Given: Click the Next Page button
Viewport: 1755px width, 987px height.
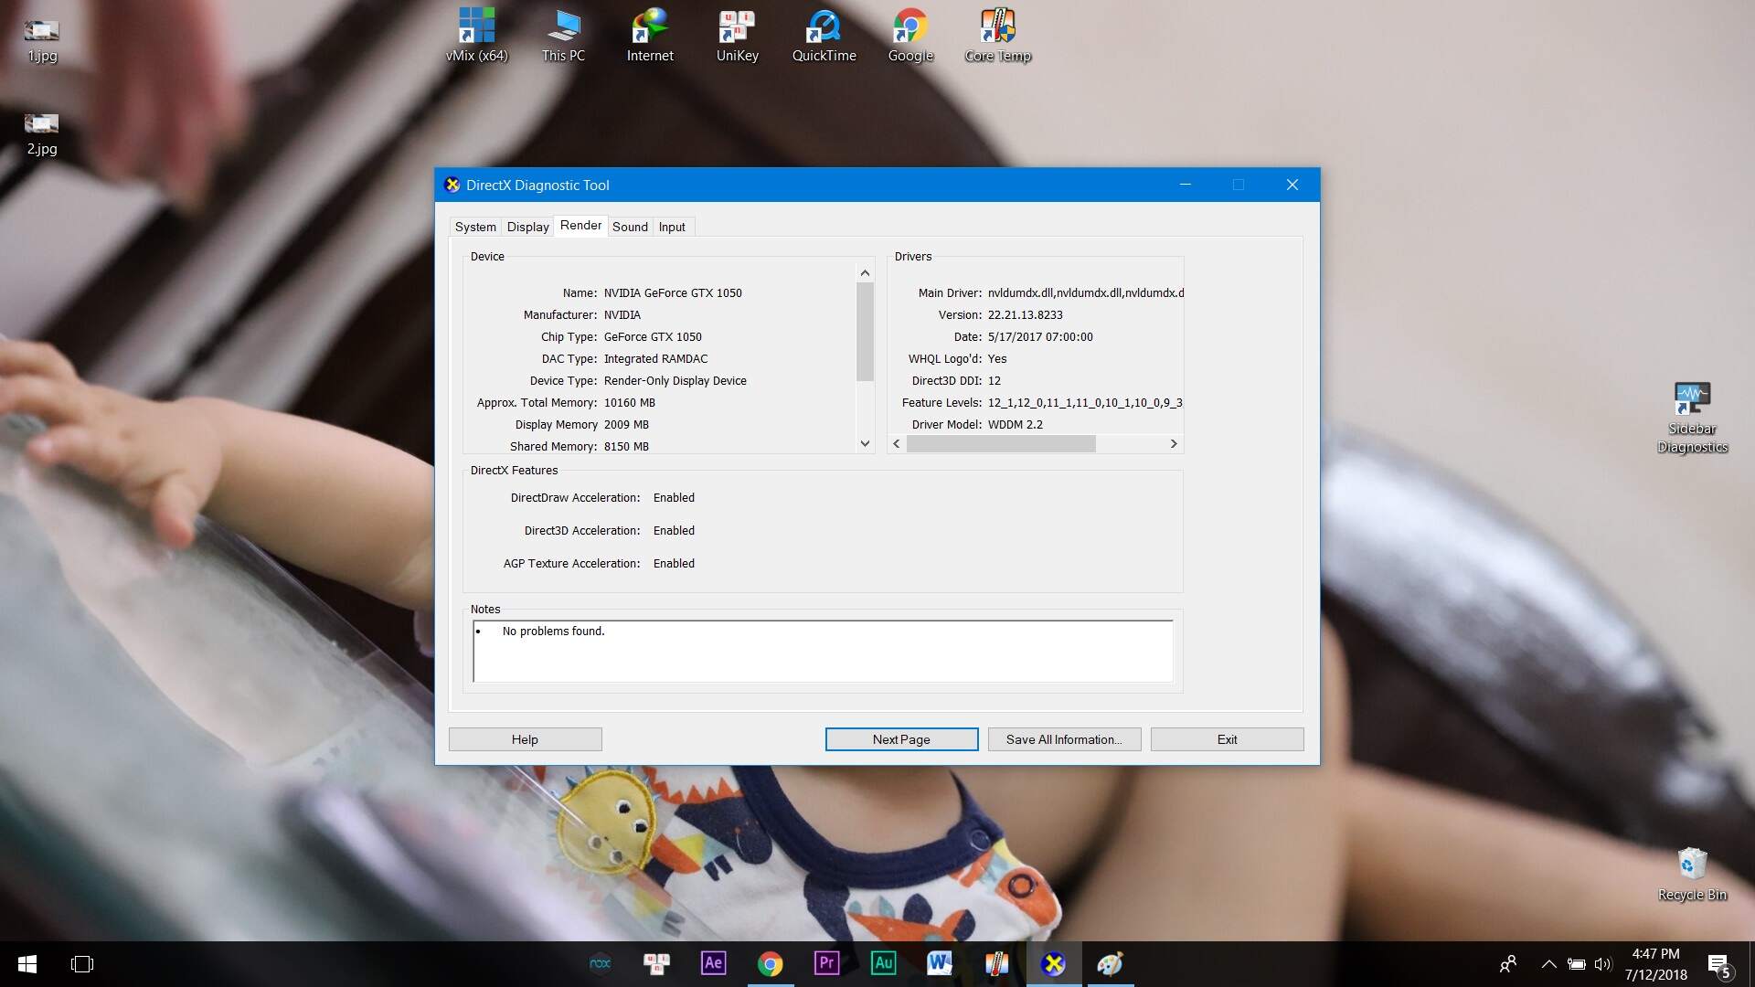Looking at the screenshot, I should click(901, 739).
